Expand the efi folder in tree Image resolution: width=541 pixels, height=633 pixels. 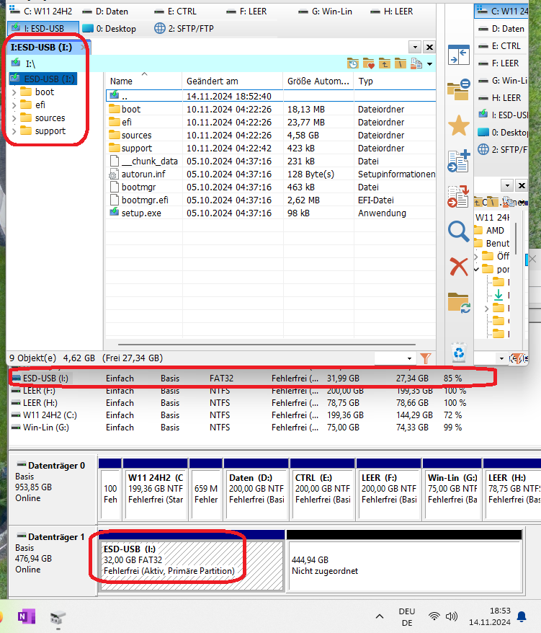tap(14, 105)
